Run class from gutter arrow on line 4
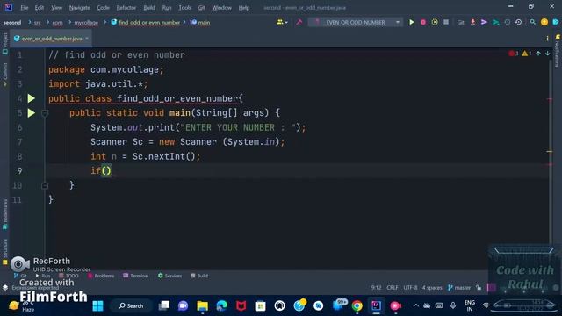Image resolution: width=562 pixels, height=316 pixels. [x=32, y=98]
